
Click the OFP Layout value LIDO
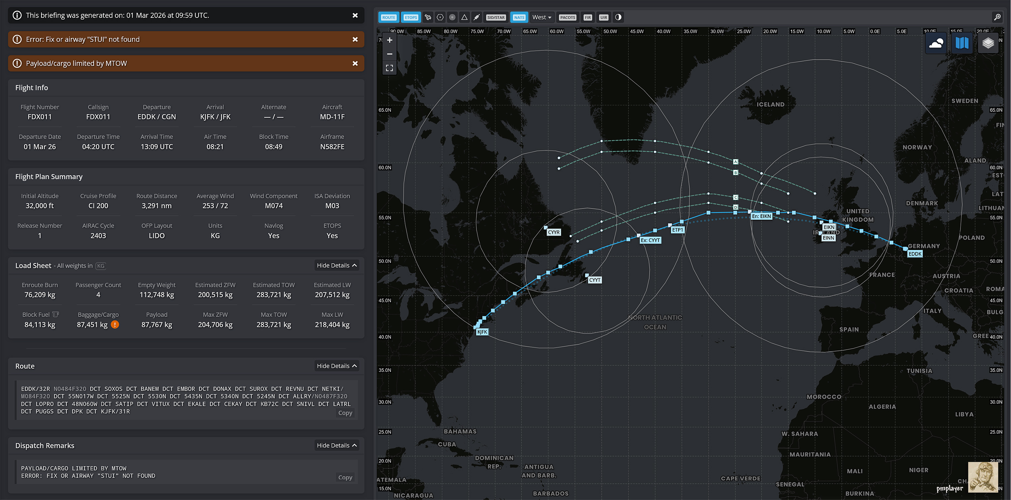coord(157,236)
